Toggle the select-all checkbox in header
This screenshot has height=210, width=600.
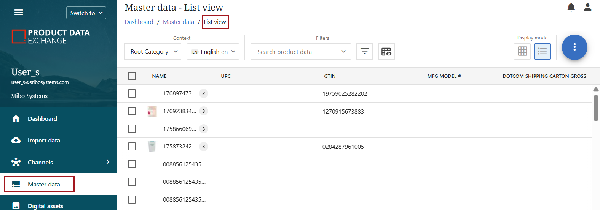pyautogui.click(x=132, y=76)
